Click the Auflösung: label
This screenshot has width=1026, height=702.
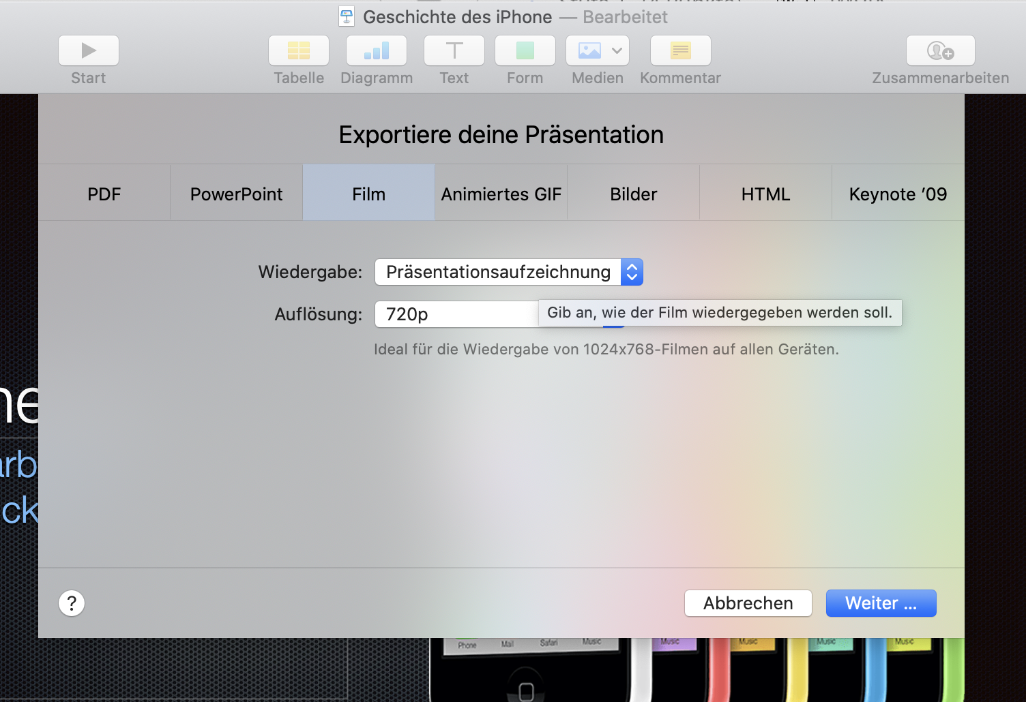319,314
